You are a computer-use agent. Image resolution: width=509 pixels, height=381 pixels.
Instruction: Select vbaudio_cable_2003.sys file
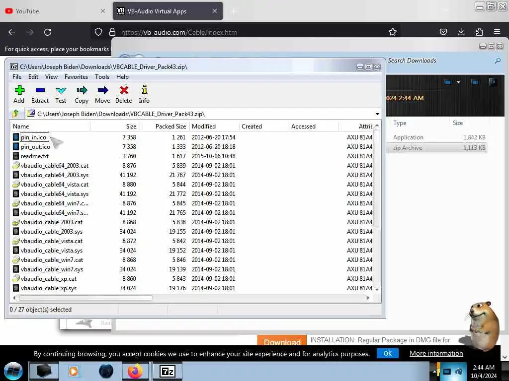[52, 232]
